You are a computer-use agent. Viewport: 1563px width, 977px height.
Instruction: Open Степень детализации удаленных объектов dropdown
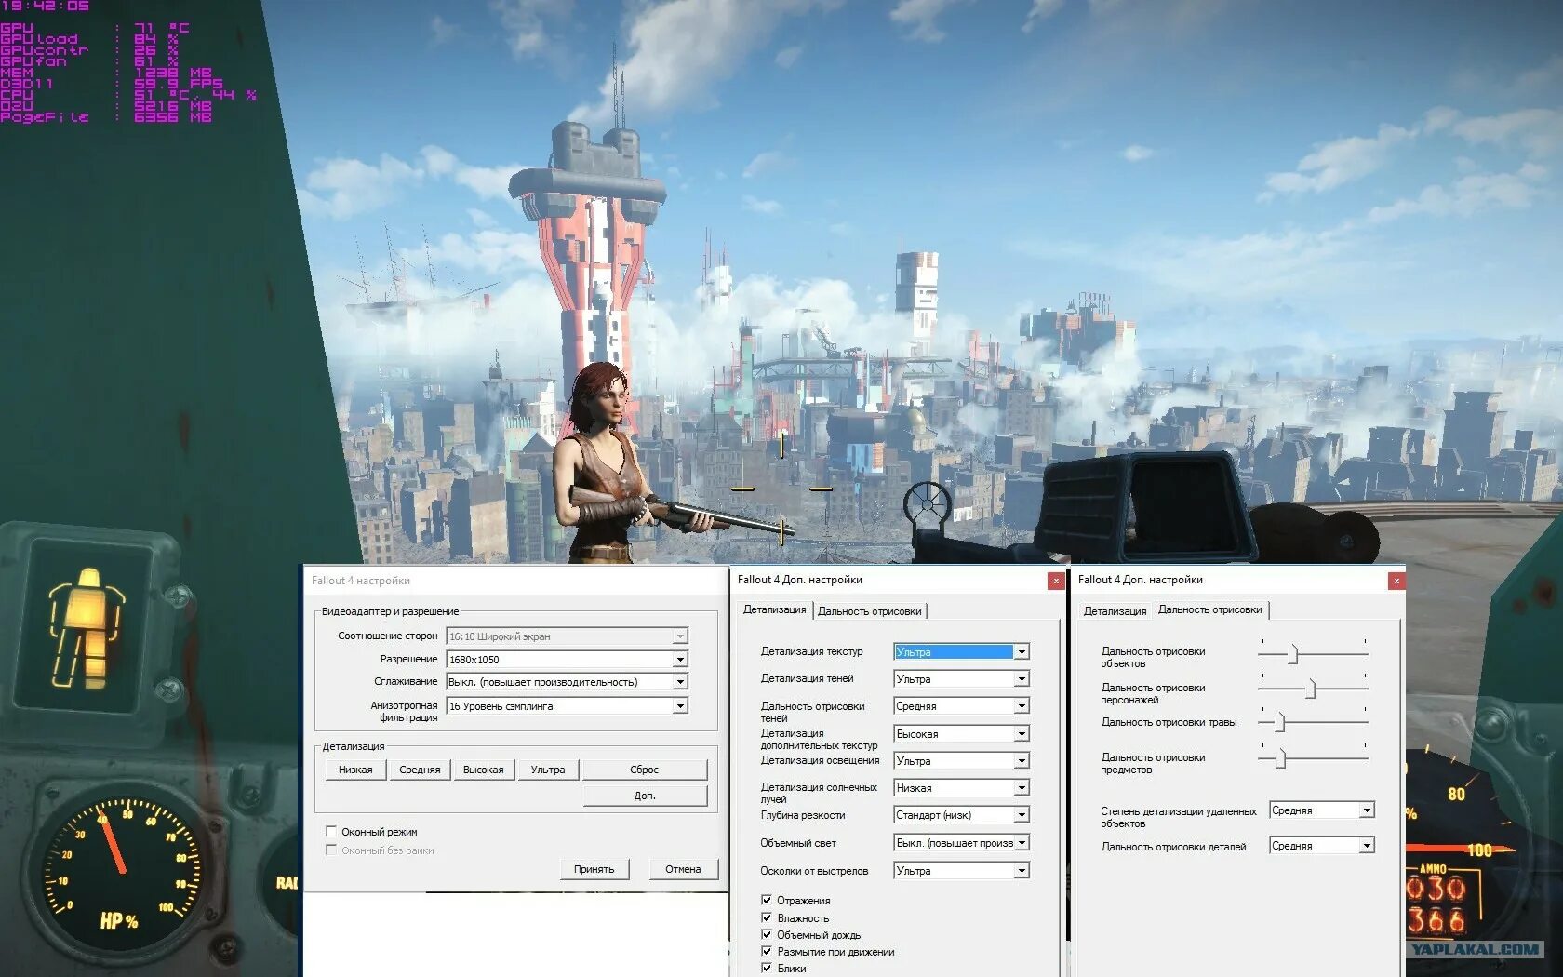click(x=1322, y=810)
